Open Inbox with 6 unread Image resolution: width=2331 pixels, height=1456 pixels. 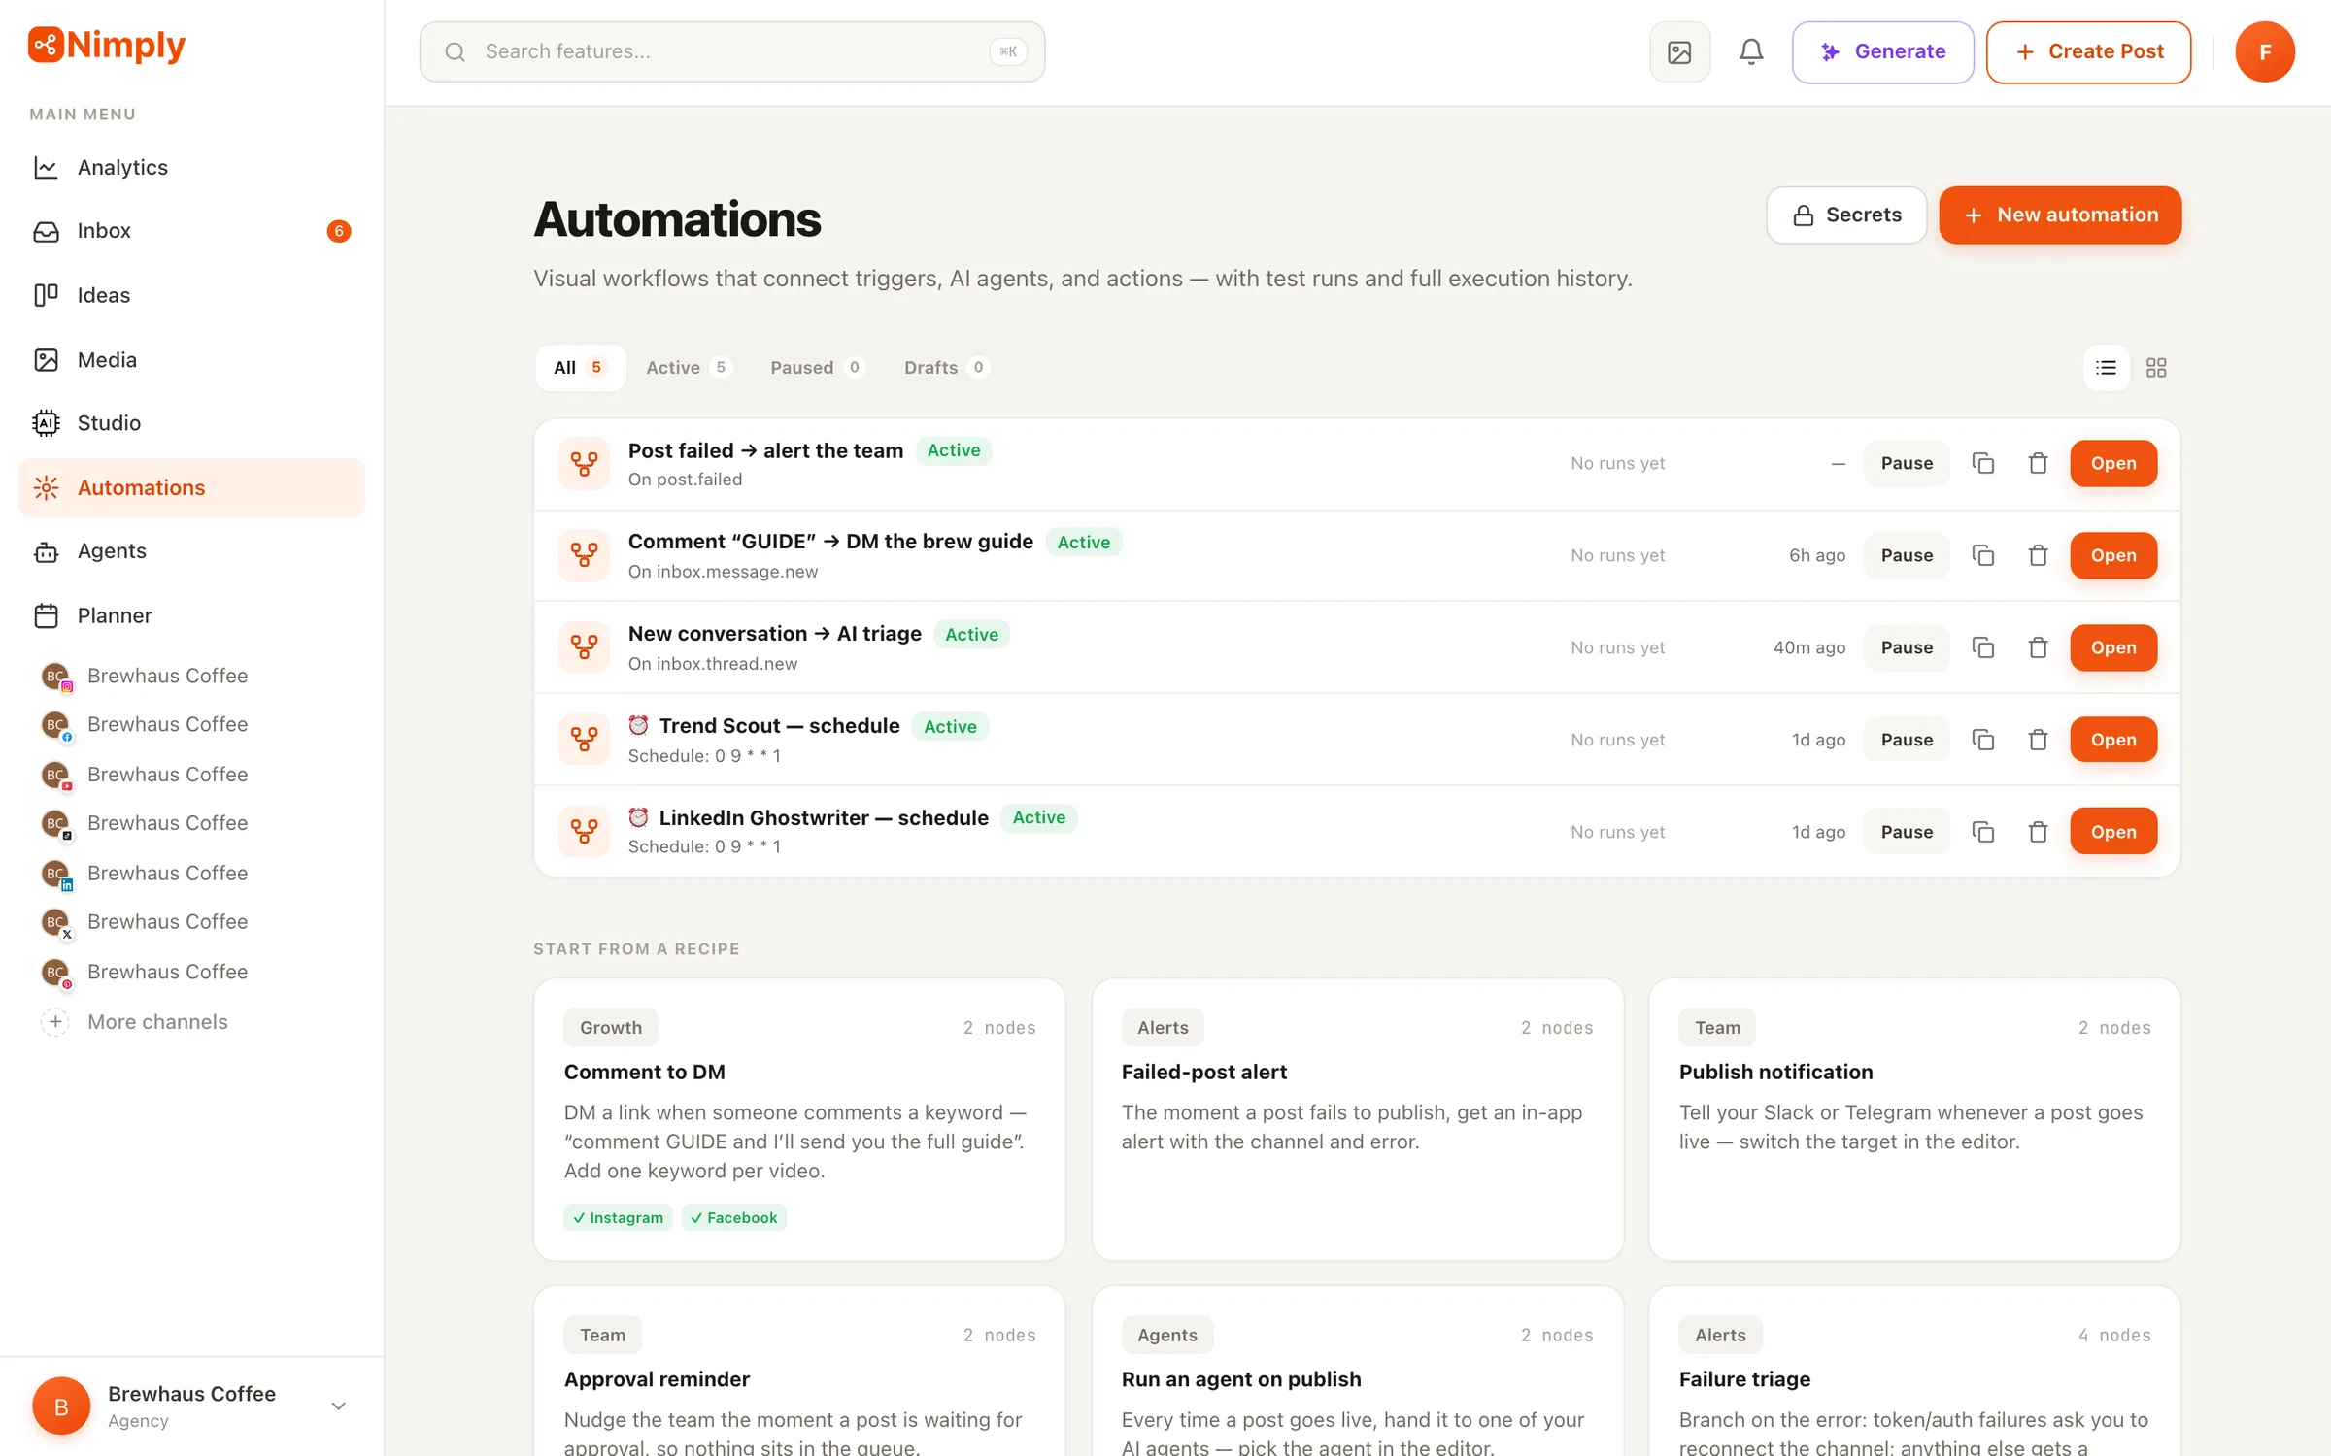(191, 231)
